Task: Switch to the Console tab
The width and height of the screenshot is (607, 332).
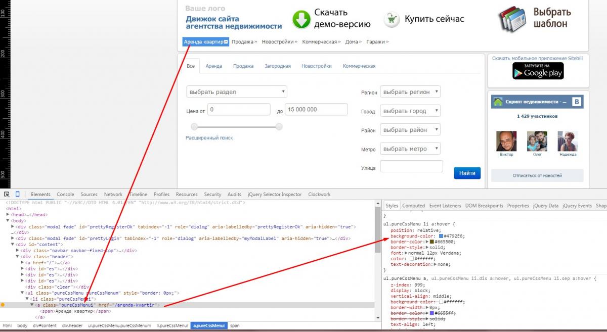Action: pos(65,194)
